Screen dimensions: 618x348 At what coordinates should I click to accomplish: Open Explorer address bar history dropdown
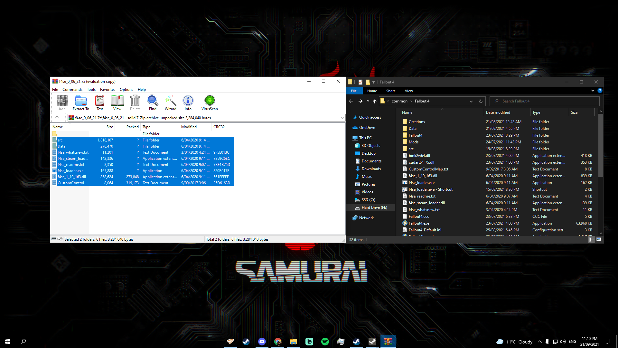coord(471,101)
